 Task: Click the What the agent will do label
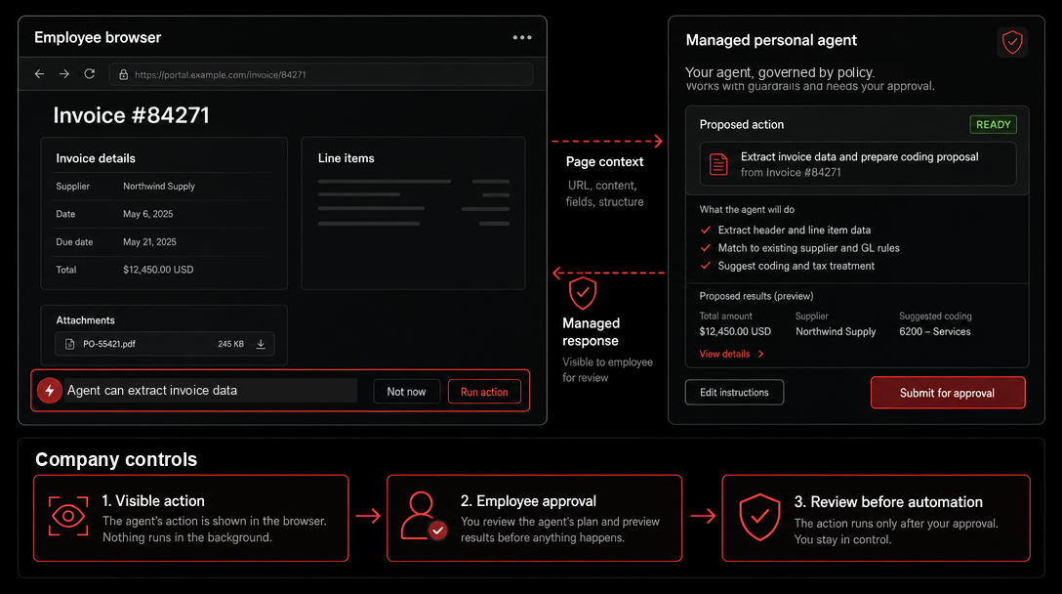pos(747,209)
